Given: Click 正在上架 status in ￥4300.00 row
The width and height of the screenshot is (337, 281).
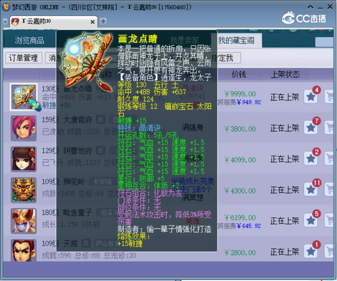Looking at the screenshot, I should [x=285, y=190].
